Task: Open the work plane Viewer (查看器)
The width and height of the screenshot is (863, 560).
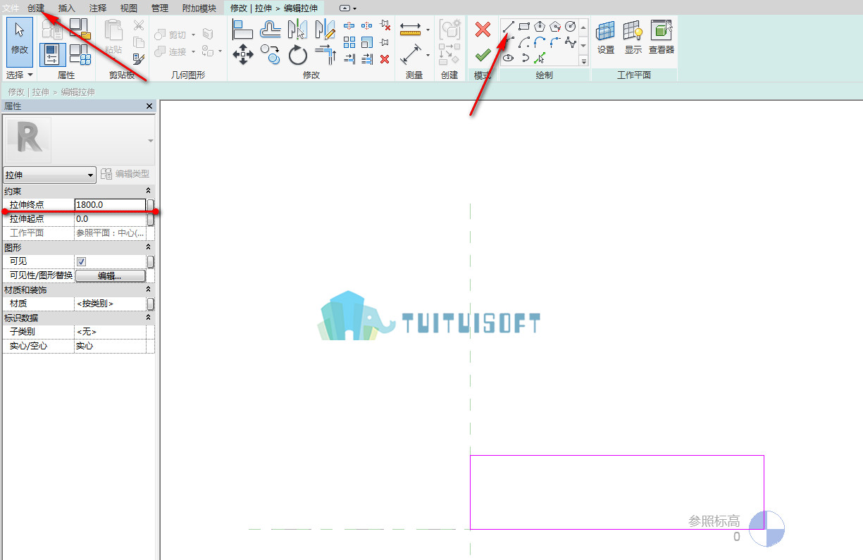Action: [662, 37]
